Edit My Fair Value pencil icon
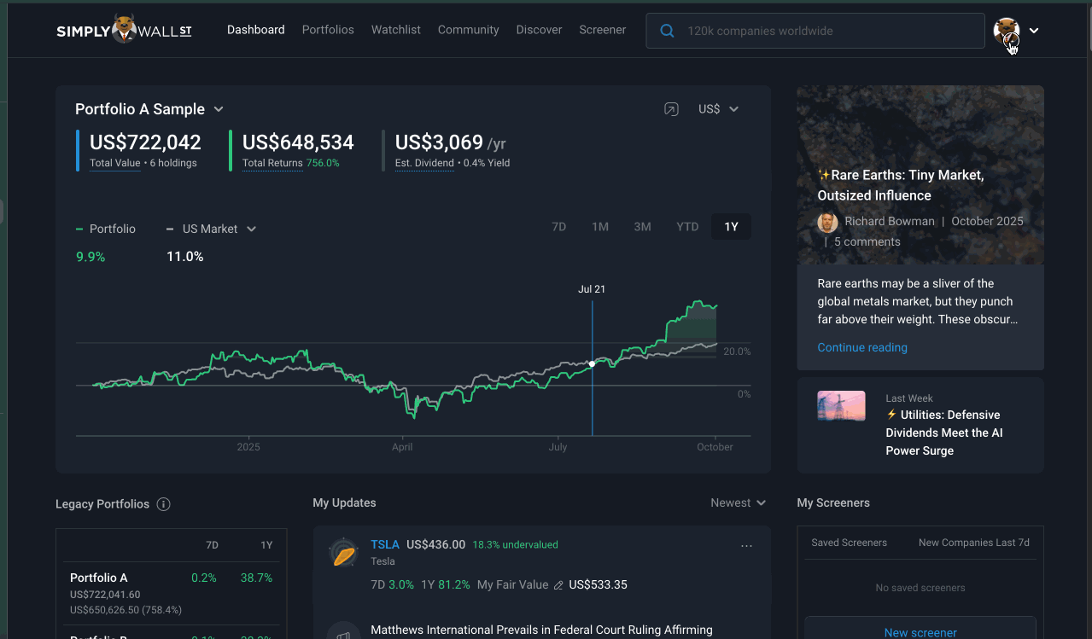Screen dimensions: 1092x639 [x=558, y=585]
